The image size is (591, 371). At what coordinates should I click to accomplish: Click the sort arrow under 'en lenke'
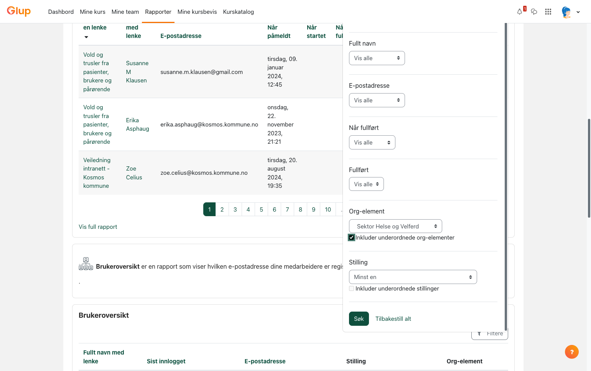86,37
